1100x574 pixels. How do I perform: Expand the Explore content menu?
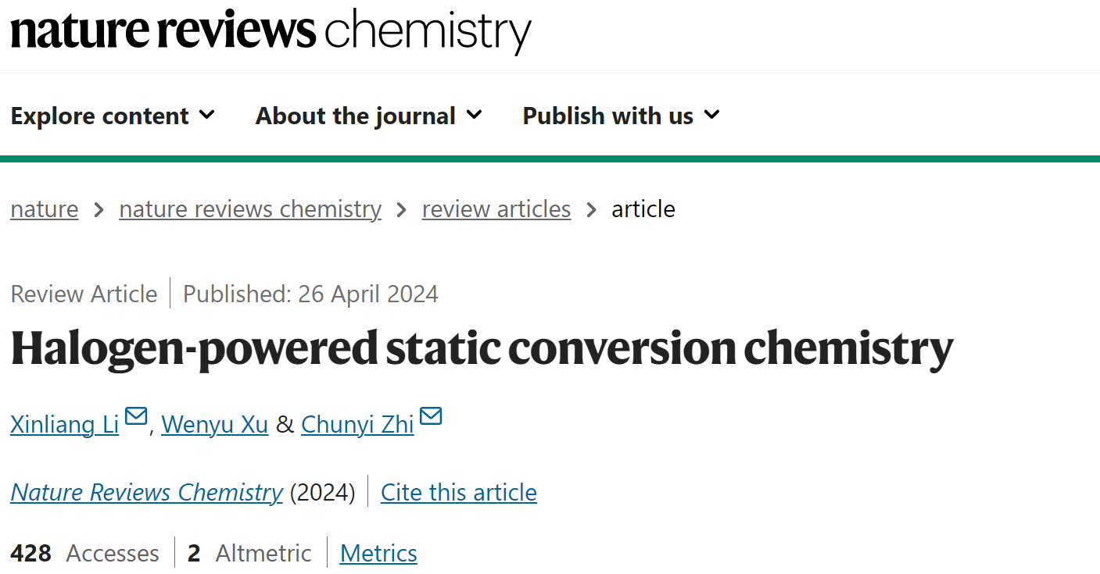(113, 116)
